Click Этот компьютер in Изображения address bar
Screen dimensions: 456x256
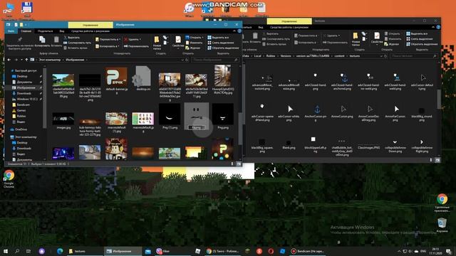[50, 60]
